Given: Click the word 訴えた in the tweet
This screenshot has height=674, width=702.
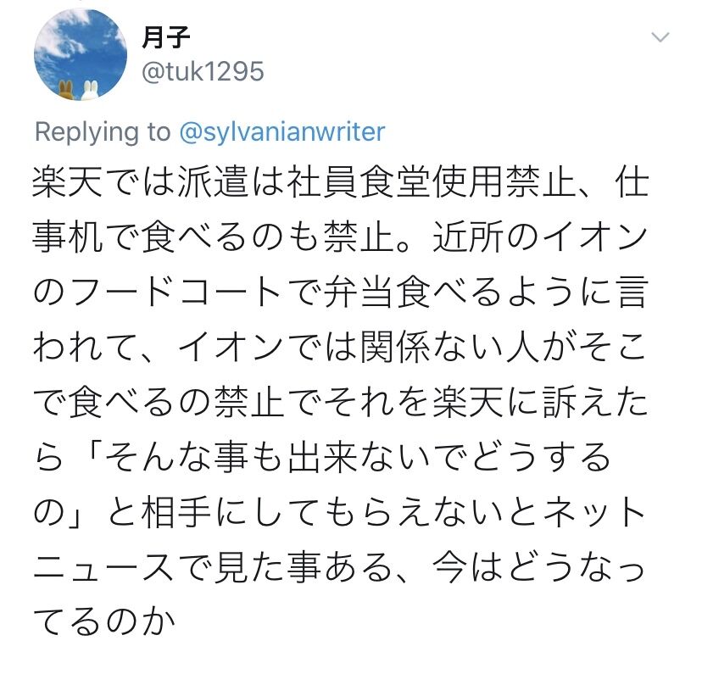Looking at the screenshot, I should pos(595,402).
